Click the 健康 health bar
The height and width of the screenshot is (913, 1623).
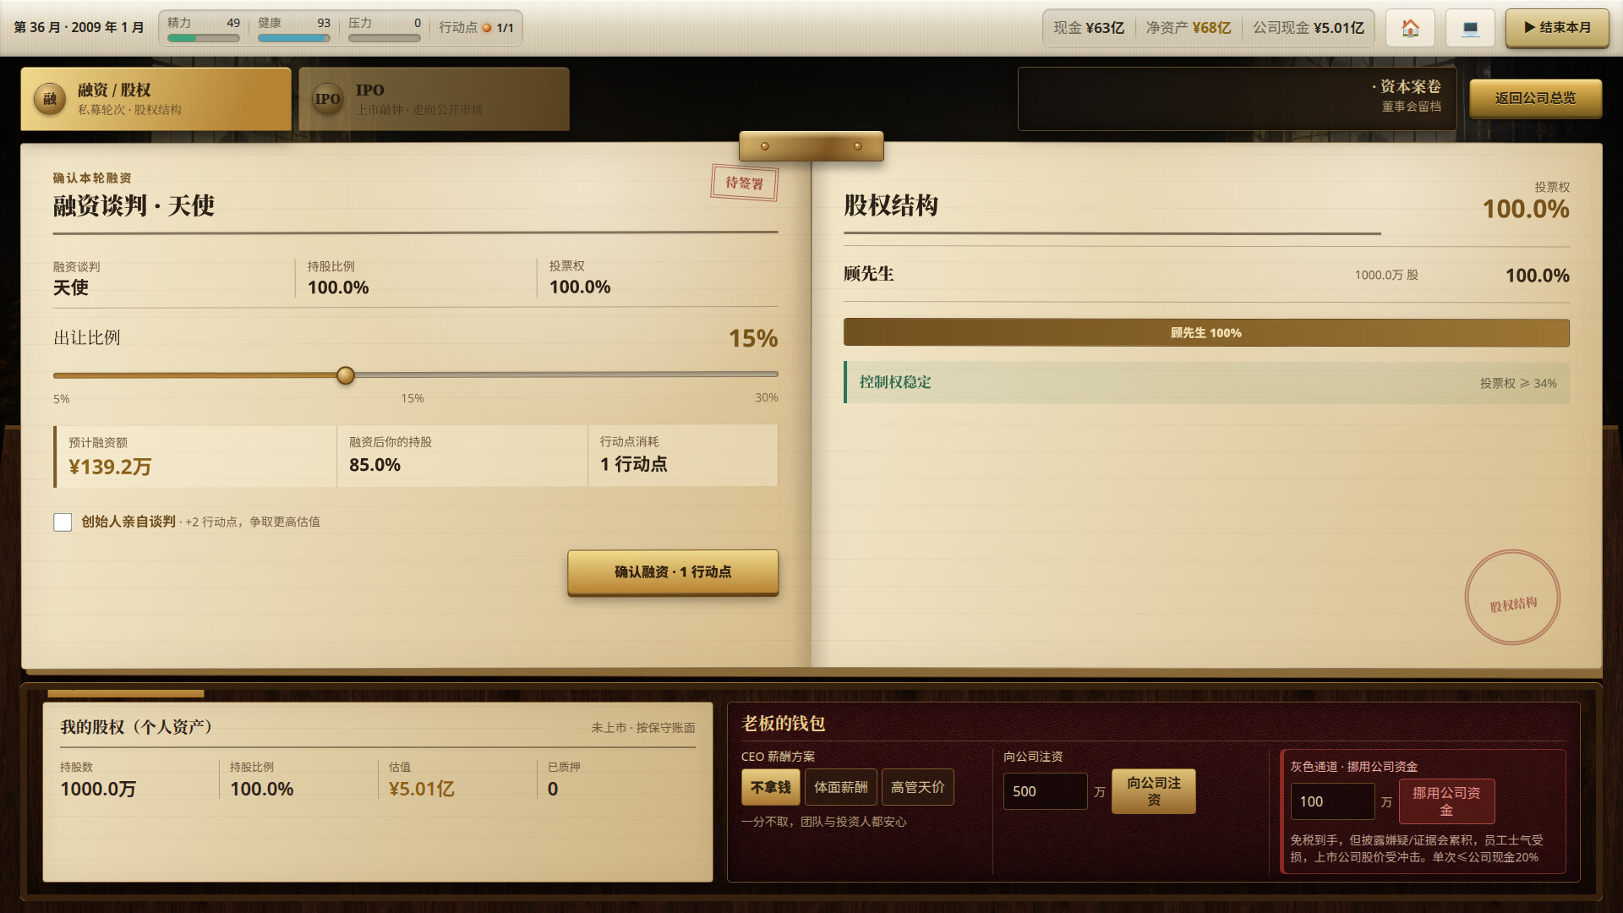pos(294,38)
